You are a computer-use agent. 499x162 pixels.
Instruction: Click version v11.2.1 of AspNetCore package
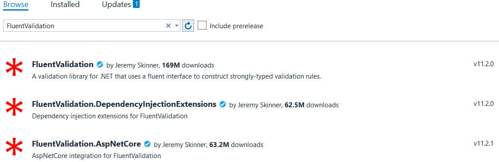[x=483, y=143]
